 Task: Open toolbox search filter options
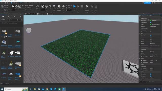[22, 20]
